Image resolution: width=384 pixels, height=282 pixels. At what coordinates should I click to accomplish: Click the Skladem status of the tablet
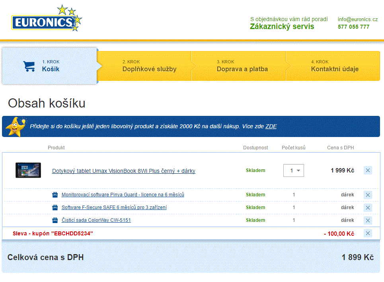255,170
